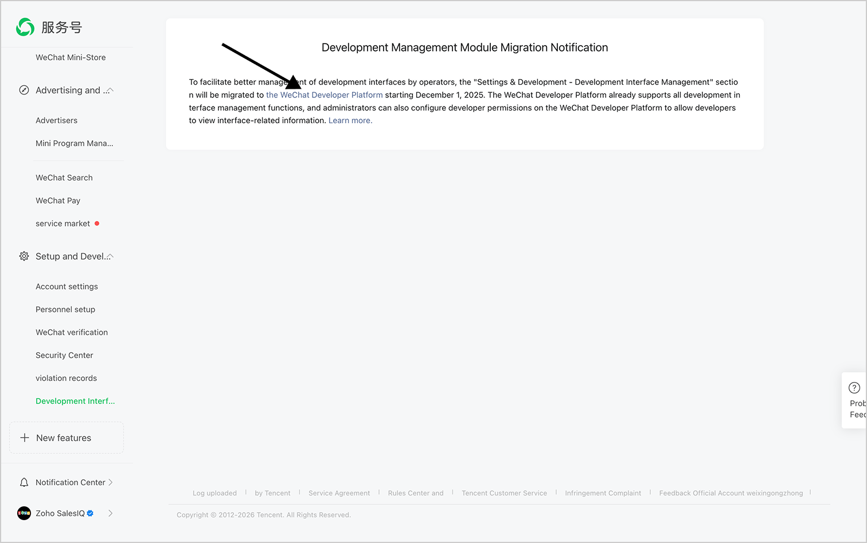Click the migration notification heading
Image resolution: width=867 pixels, height=543 pixels.
tap(465, 48)
